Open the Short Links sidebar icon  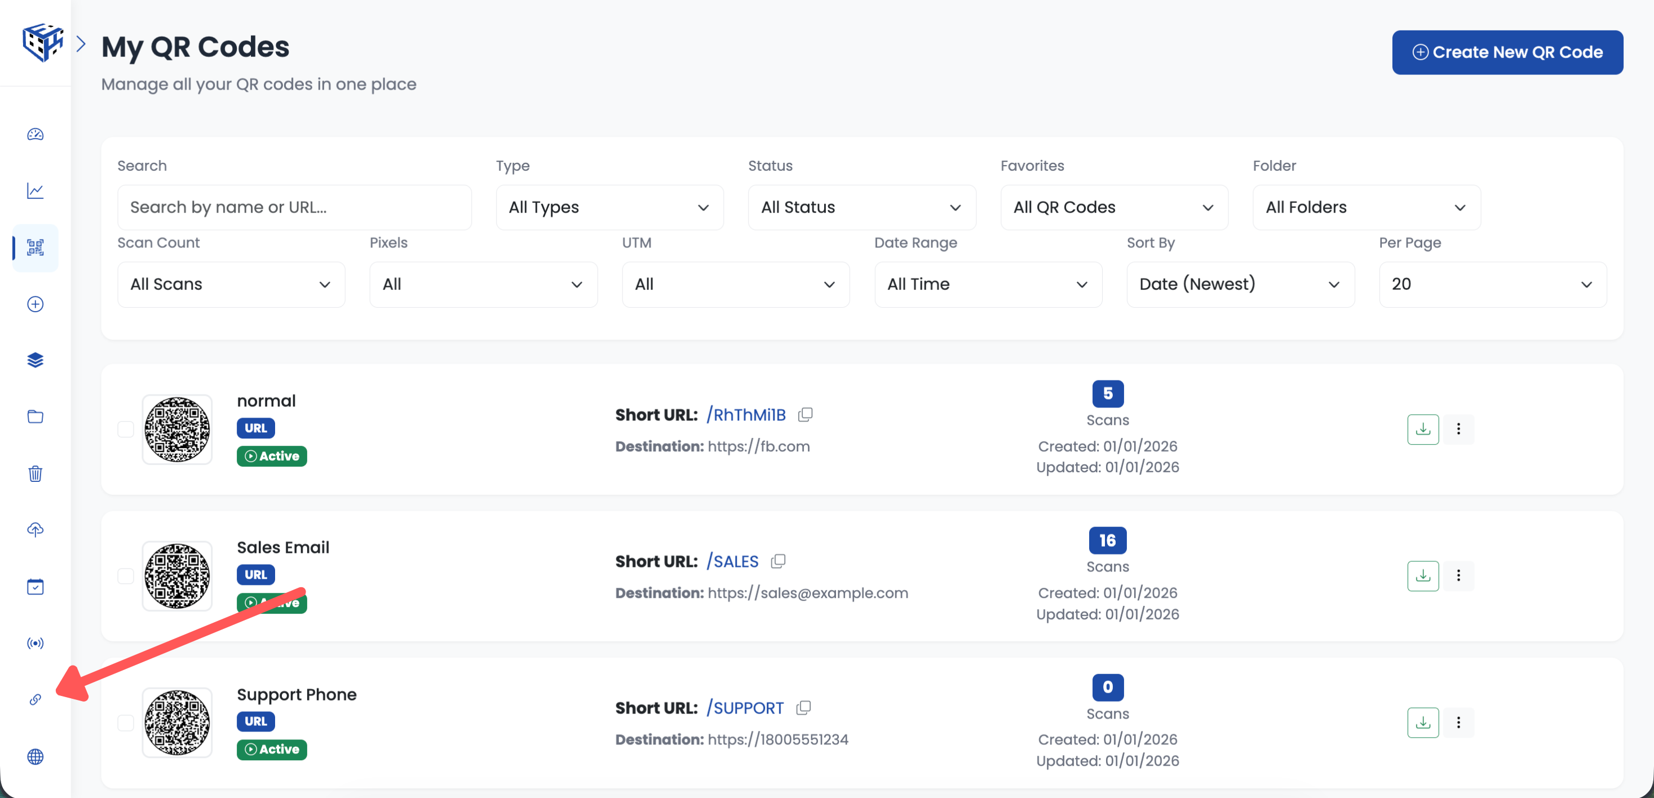click(36, 700)
